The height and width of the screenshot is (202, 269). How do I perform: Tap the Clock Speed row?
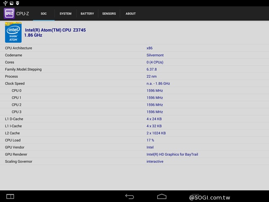134,83
